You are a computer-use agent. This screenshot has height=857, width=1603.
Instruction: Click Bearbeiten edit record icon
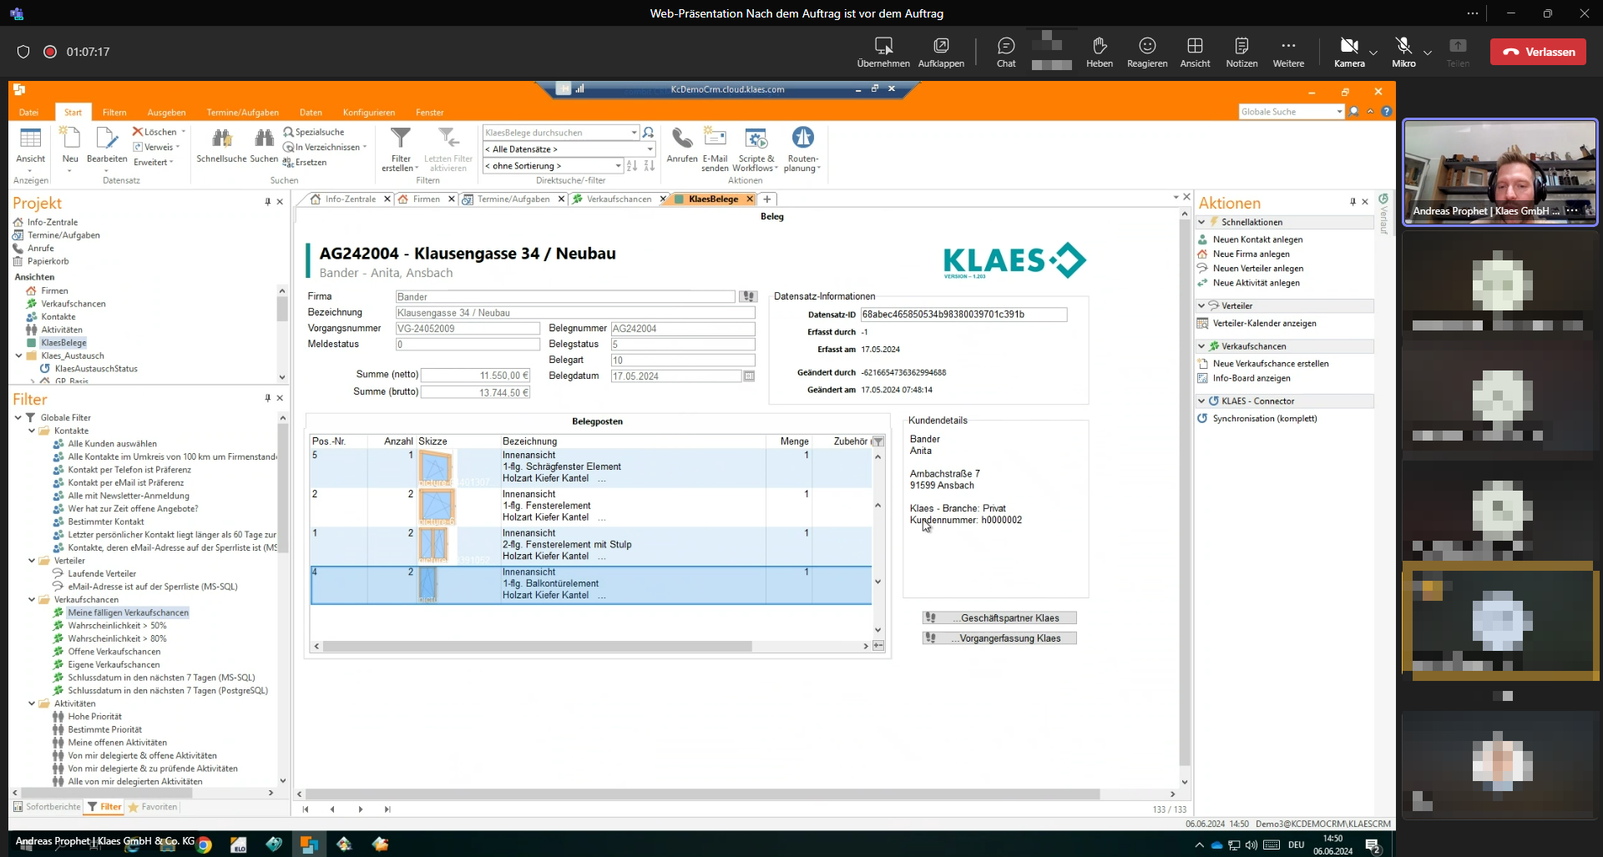[x=107, y=147]
